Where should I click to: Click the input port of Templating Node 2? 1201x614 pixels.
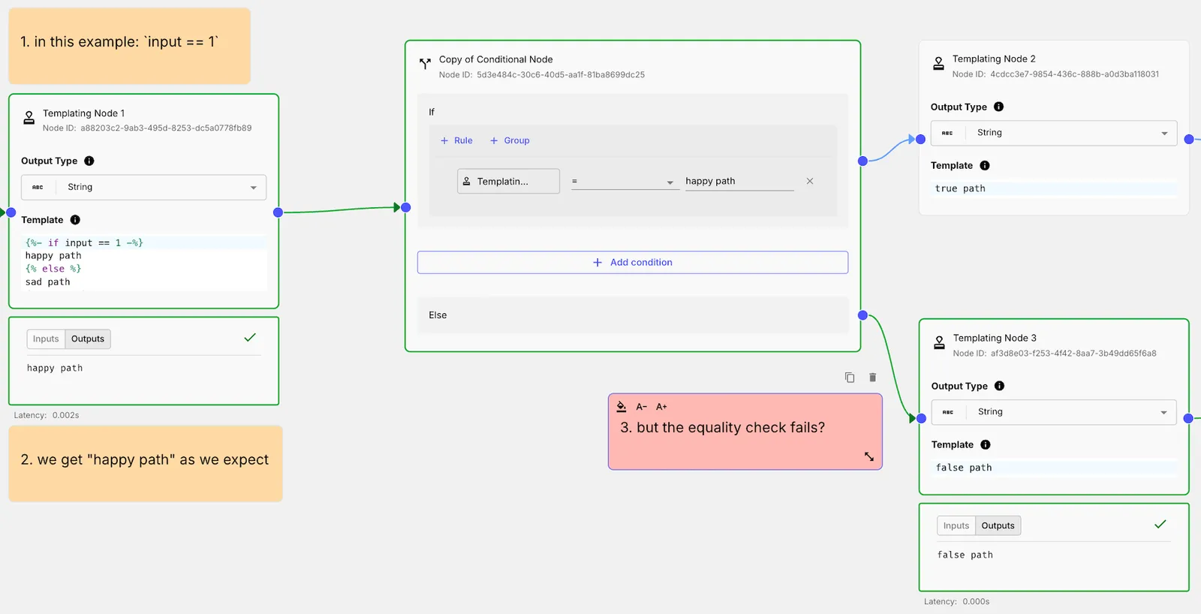921,139
